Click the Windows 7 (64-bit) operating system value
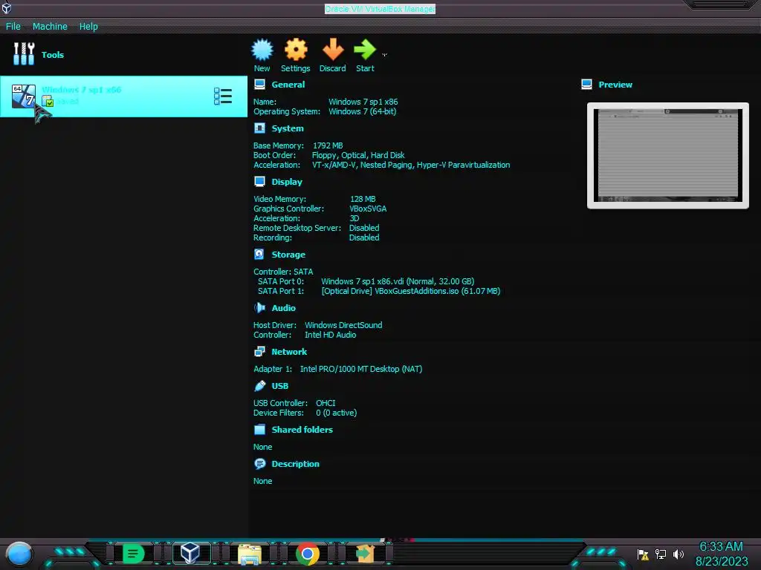761x570 pixels. (x=362, y=111)
